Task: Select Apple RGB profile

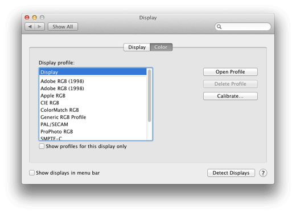Action: (93, 95)
